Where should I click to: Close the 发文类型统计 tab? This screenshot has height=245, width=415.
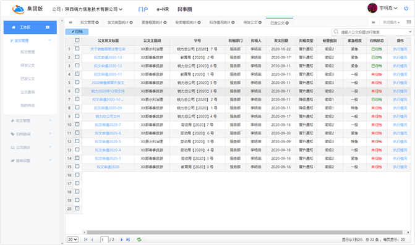tap(131, 22)
